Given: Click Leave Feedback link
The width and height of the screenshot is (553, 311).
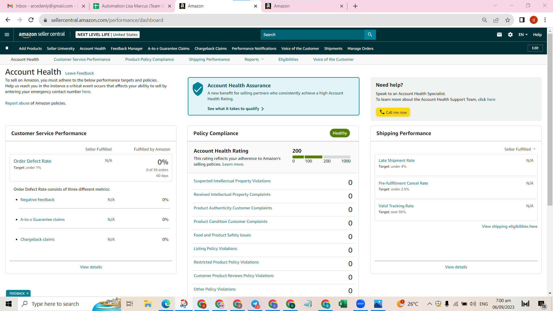Looking at the screenshot, I should click(x=79, y=73).
